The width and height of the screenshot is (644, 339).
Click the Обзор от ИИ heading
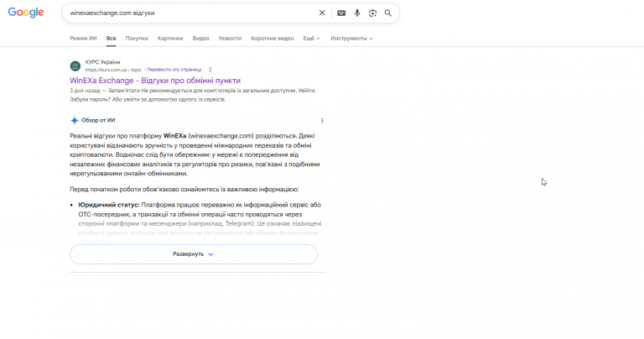(98, 120)
